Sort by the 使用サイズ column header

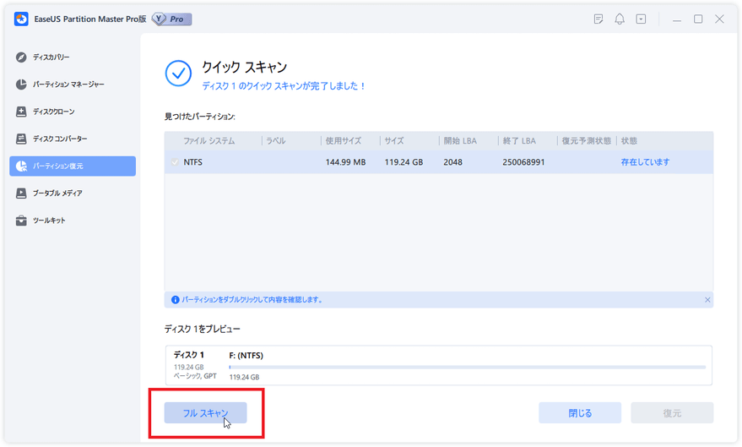(x=344, y=141)
